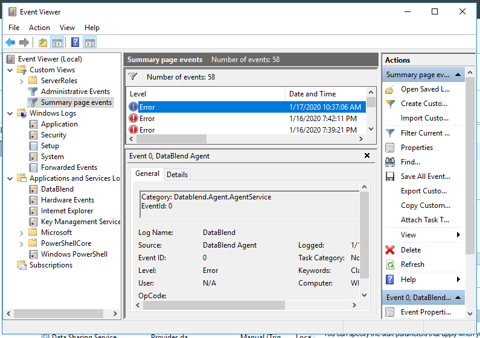Expand the PowerShellCore folder

pos(21,243)
